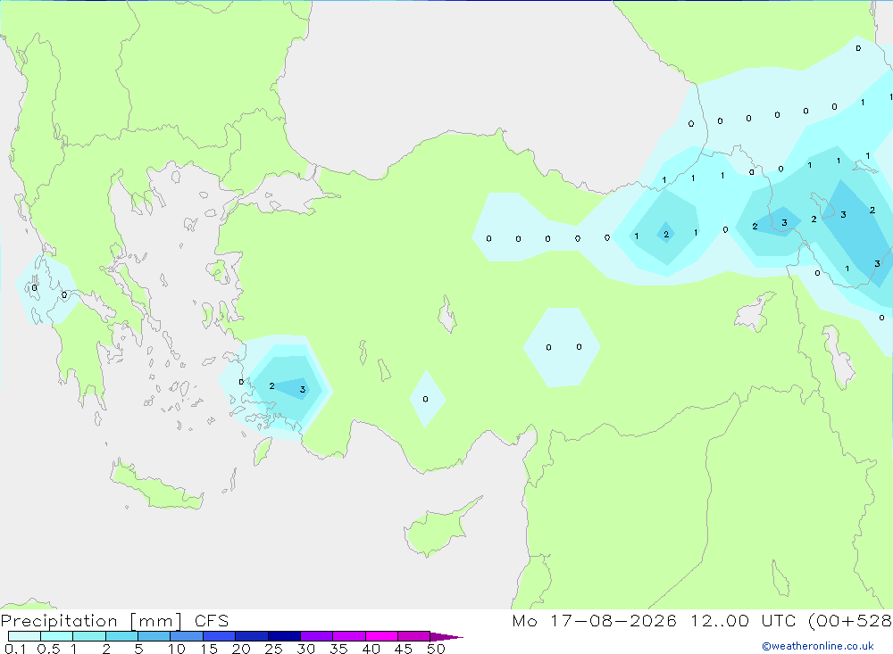Click value '2' in southwest Turkey rain cell
This screenshot has height=654, width=893.
tap(271, 386)
